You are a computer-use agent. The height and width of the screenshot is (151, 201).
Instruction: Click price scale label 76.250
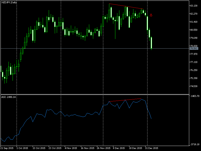point(194,70)
